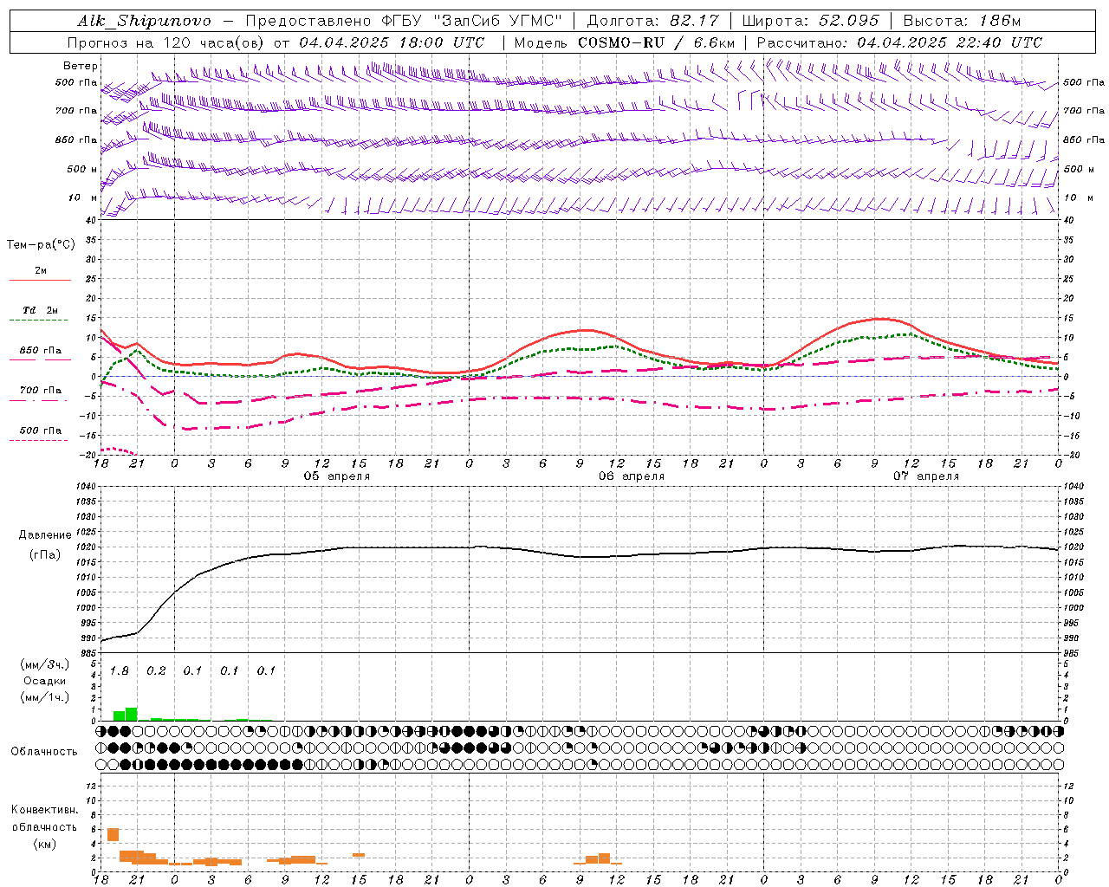Click the (мм/3ч.) unit label
The height and width of the screenshot is (887, 1109).
[44, 664]
